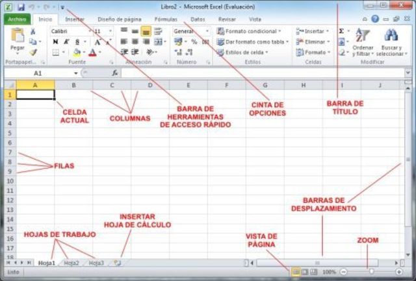
Task: Click the horizontal scrollbar thumb
Action: pos(317,263)
